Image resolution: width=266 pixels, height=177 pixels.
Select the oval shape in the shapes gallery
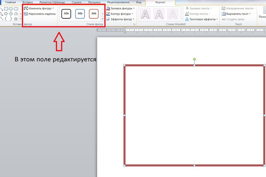(x=11, y=9)
